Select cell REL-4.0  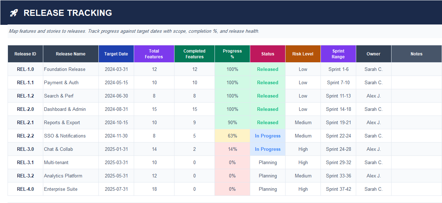pyautogui.click(x=25, y=189)
